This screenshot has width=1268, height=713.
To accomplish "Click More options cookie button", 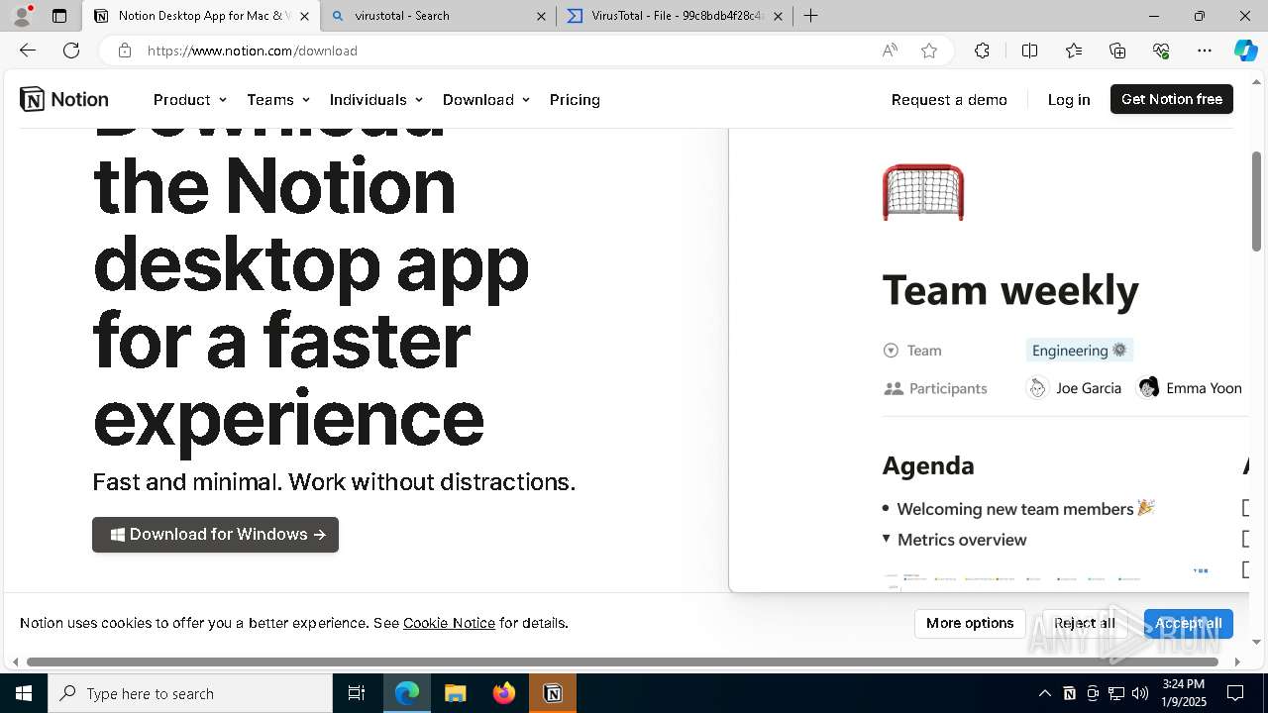I will pos(970,623).
